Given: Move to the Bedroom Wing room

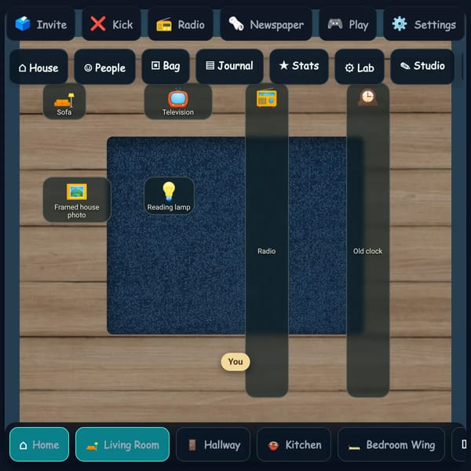Looking at the screenshot, I should click(391, 444).
